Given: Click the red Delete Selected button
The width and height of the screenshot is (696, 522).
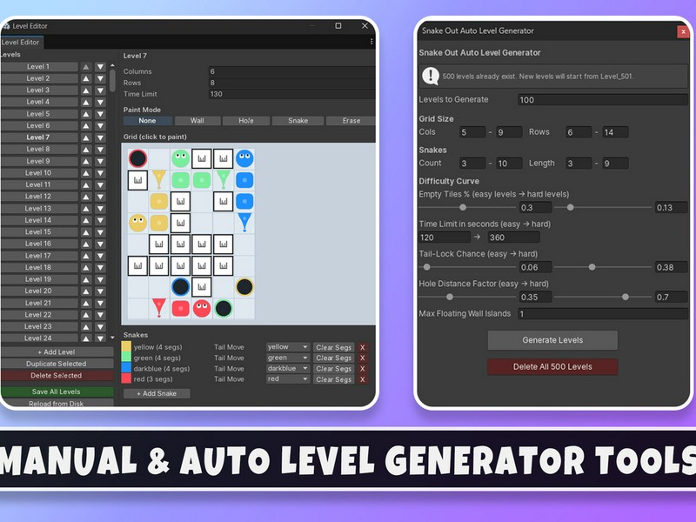Looking at the screenshot, I should click(x=57, y=376).
